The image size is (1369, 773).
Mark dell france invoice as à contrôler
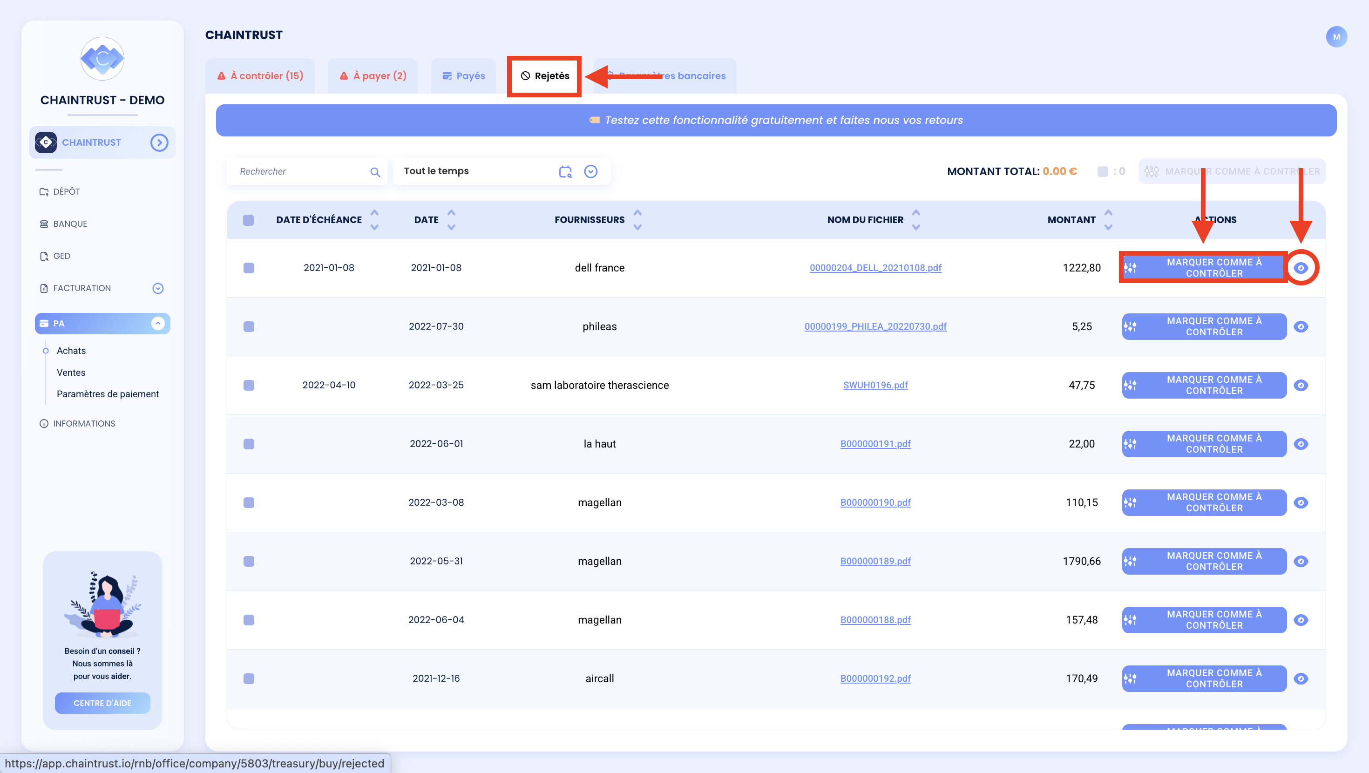pos(1204,267)
